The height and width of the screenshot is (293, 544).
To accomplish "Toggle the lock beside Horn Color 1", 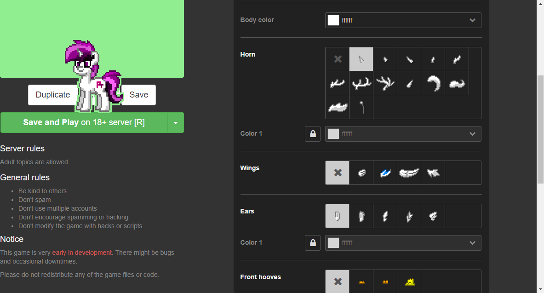I will click(313, 134).
